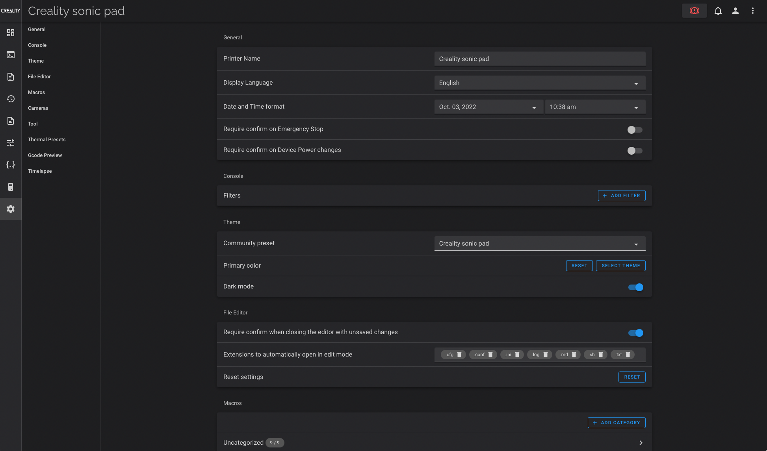Open the notifications bell

[x=718, y=11]
